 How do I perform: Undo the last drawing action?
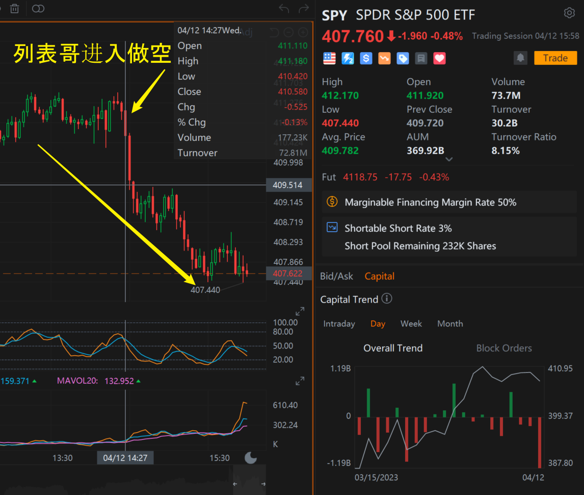[284, 8]
